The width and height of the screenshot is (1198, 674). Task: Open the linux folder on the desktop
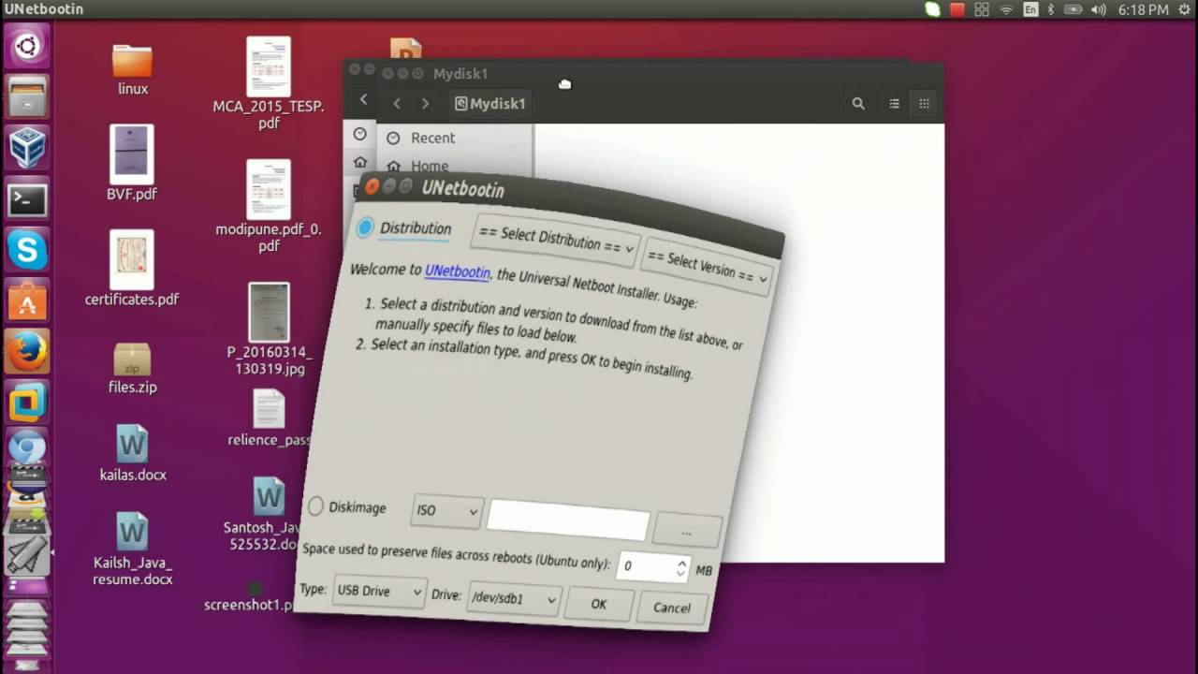[x=132, y=70]
